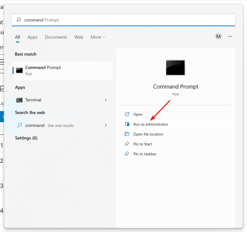Click Open in the details pane
This screenshot has width=247, height=232.
[x=176, y=114]
